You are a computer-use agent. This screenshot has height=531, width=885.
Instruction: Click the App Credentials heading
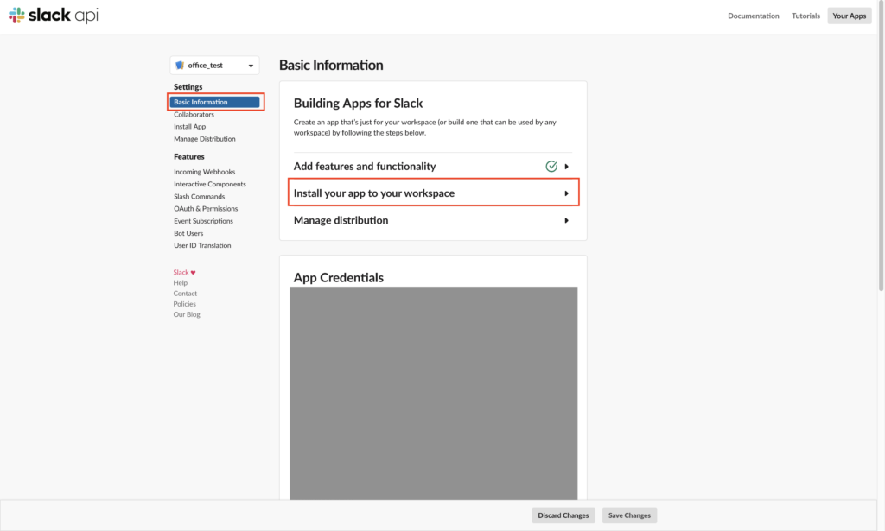click(x=339, y=277)
